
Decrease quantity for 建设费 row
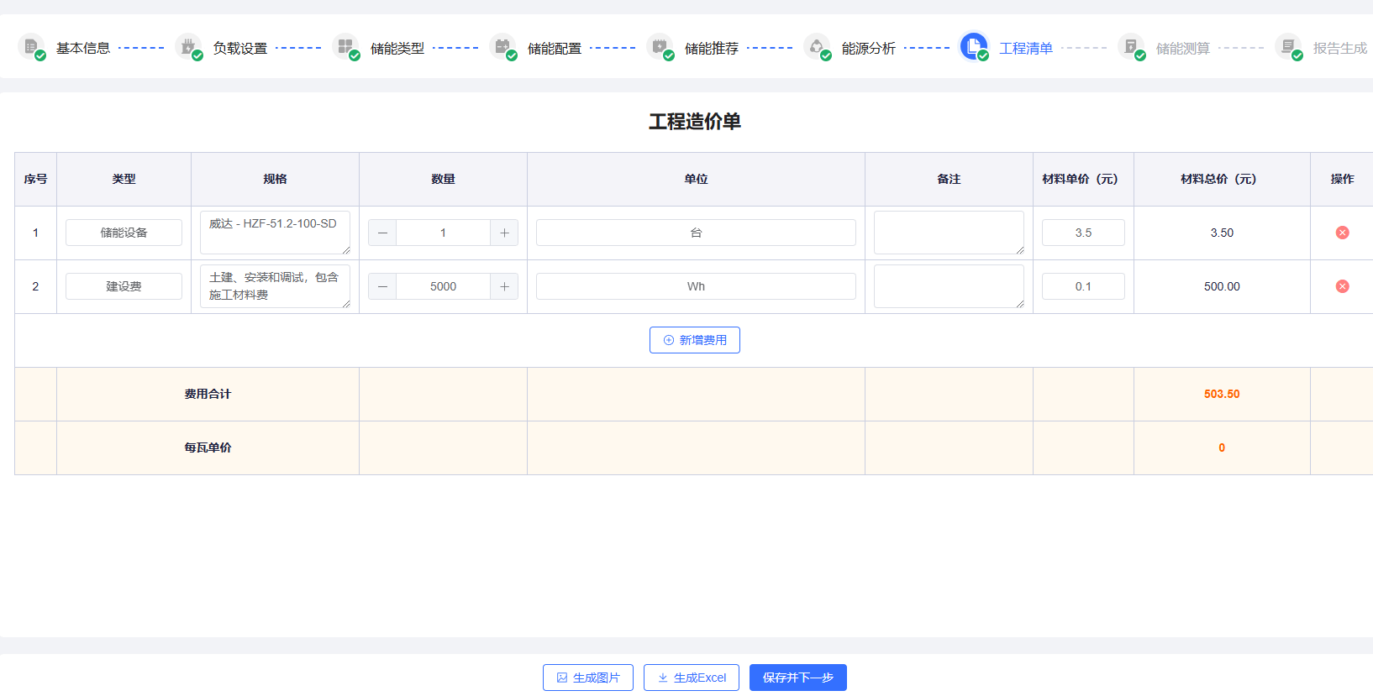click(382, 286)
